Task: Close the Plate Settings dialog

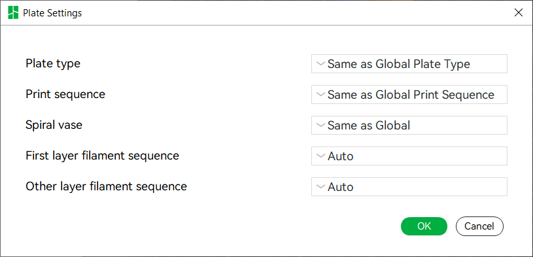Action: tap(519, 13)
